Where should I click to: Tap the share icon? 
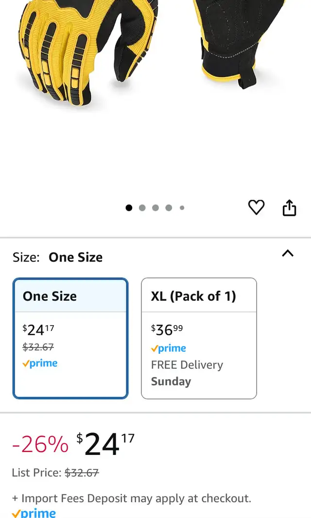[x=289, y=208]
